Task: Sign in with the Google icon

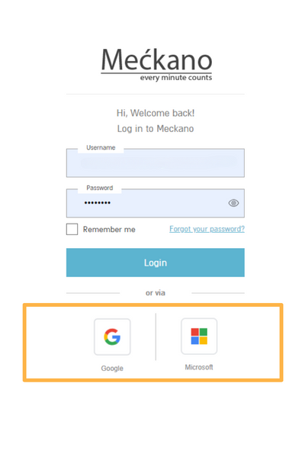Action: 112,337
